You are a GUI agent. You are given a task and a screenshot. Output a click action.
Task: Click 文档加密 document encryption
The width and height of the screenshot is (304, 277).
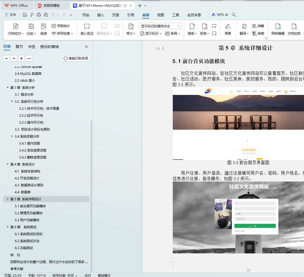[x=294, y=29]
